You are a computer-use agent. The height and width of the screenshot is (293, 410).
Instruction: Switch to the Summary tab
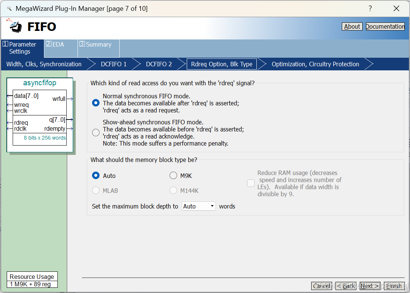click(x=98, y=48)
